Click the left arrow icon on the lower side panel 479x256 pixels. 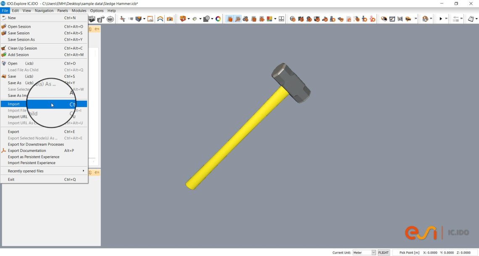tap(97, 172)
